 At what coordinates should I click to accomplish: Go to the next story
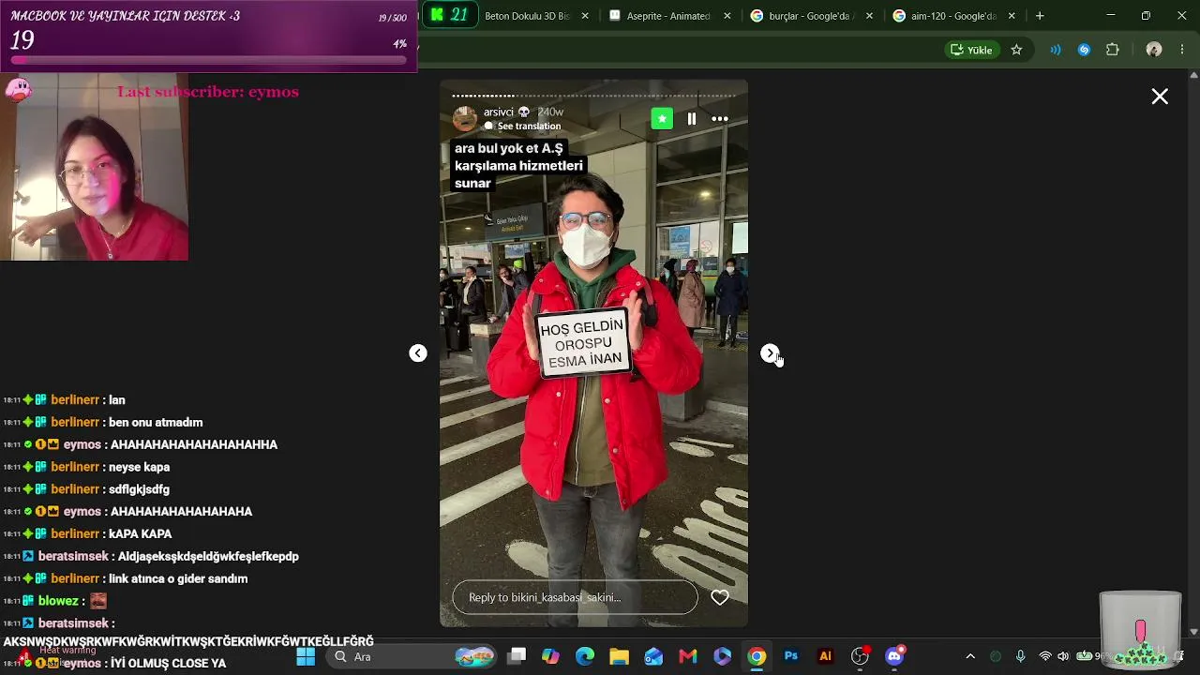point(770,353)
